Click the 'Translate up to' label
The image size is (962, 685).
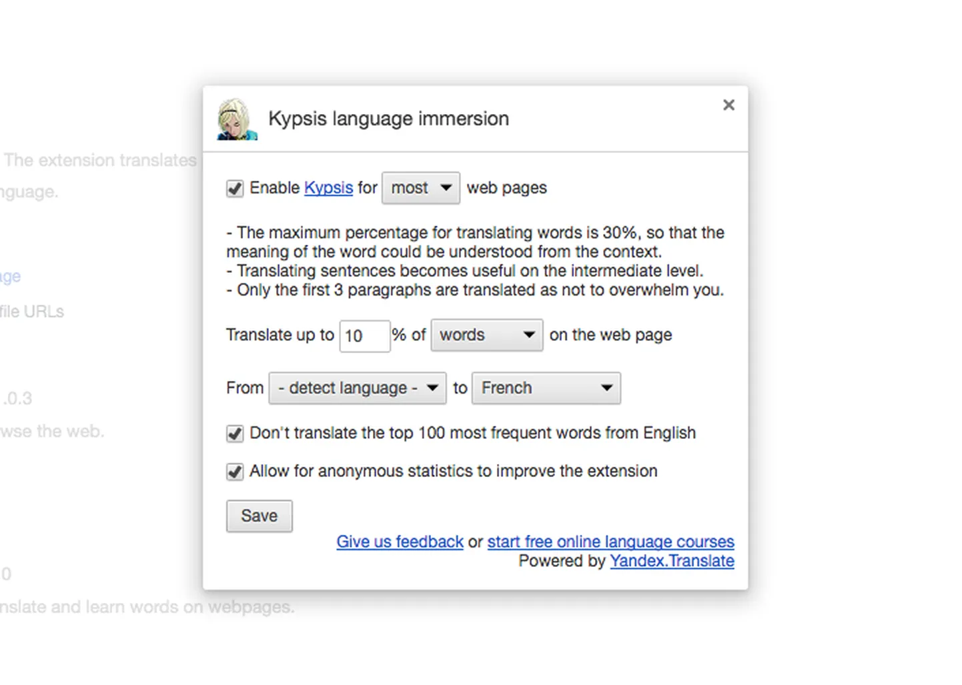[280, 335]
